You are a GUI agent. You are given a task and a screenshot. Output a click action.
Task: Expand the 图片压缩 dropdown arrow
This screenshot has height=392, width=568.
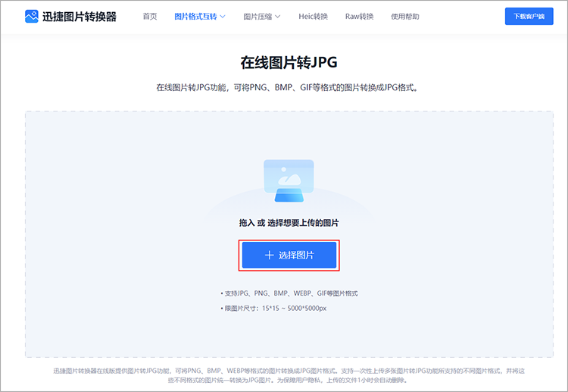click(277, 17)
